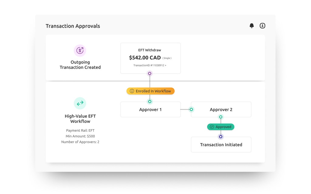Open notifications via the bell icon

tap(251, 26)
